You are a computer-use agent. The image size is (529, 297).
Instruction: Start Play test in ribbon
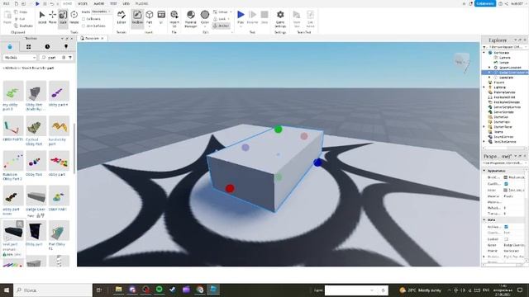point(241,17)
